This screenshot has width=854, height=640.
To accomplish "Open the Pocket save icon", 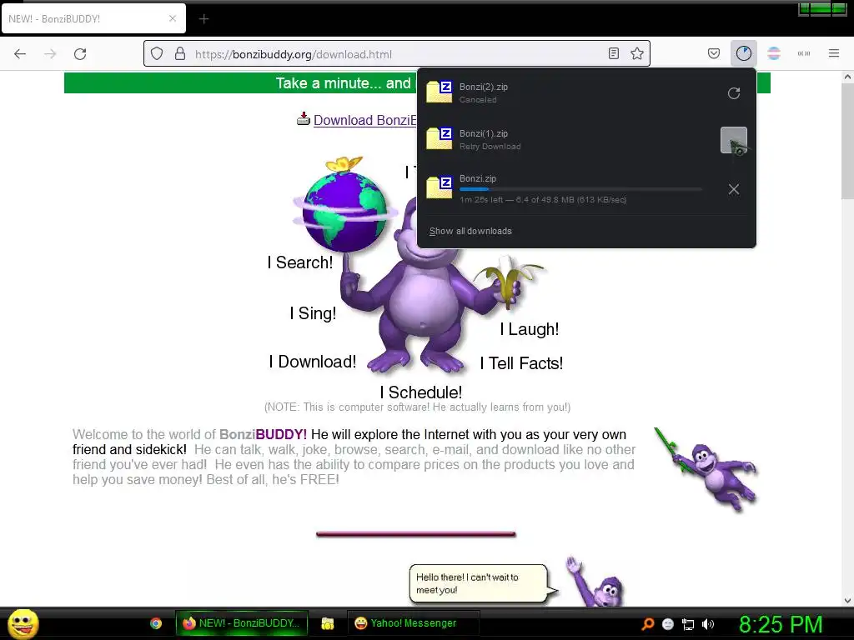I will 714,53.
